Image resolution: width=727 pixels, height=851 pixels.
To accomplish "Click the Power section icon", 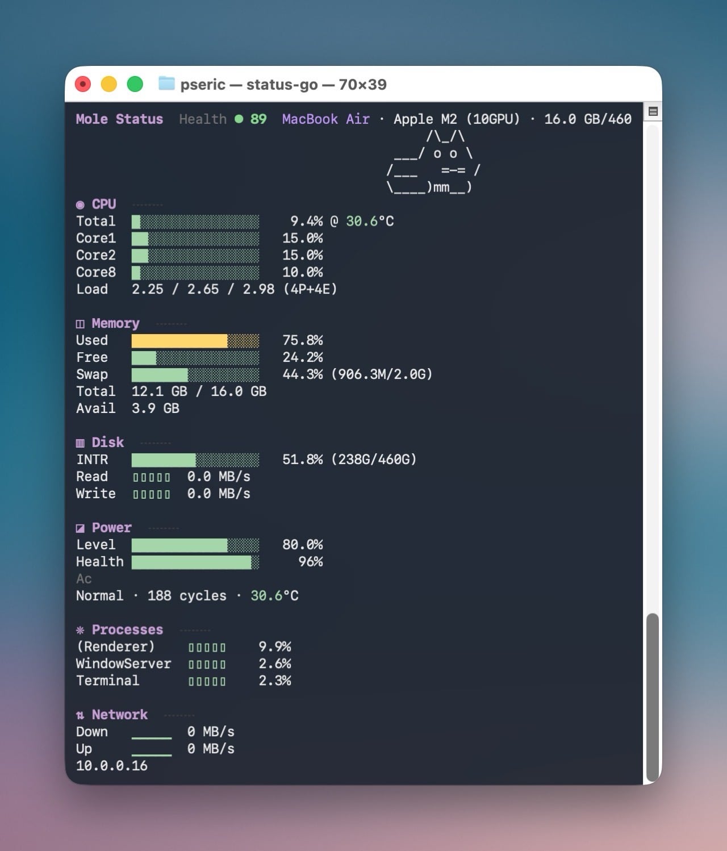I will (80, 528).
